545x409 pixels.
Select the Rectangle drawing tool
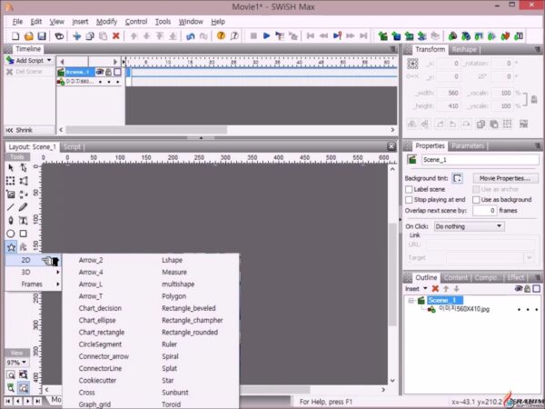point(23,233)
